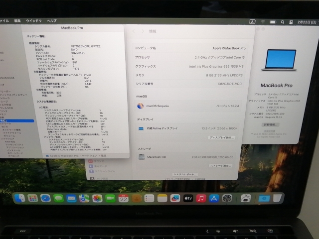Image resolution: width=319 pixels, height=239 pixels.
Task: Open Contacts from the Dock
Action: [136, 198]
